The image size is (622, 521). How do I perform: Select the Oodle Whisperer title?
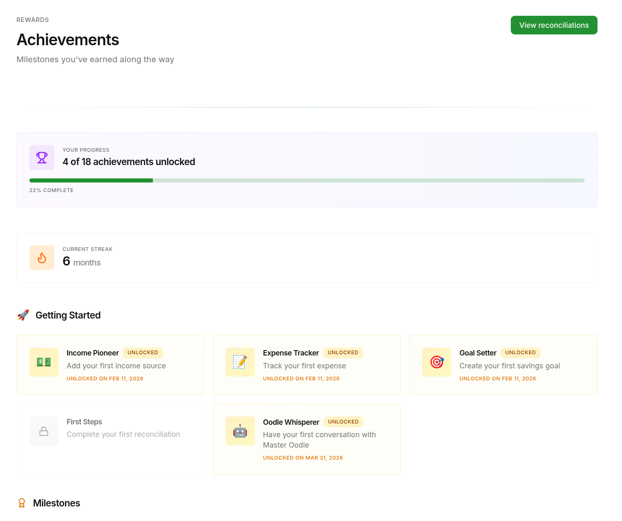coord(291,422)
